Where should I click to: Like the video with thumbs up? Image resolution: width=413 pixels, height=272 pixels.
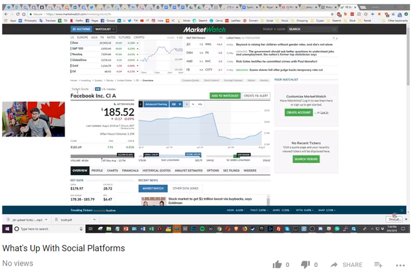pyautogui.click(x=277, y=265)
